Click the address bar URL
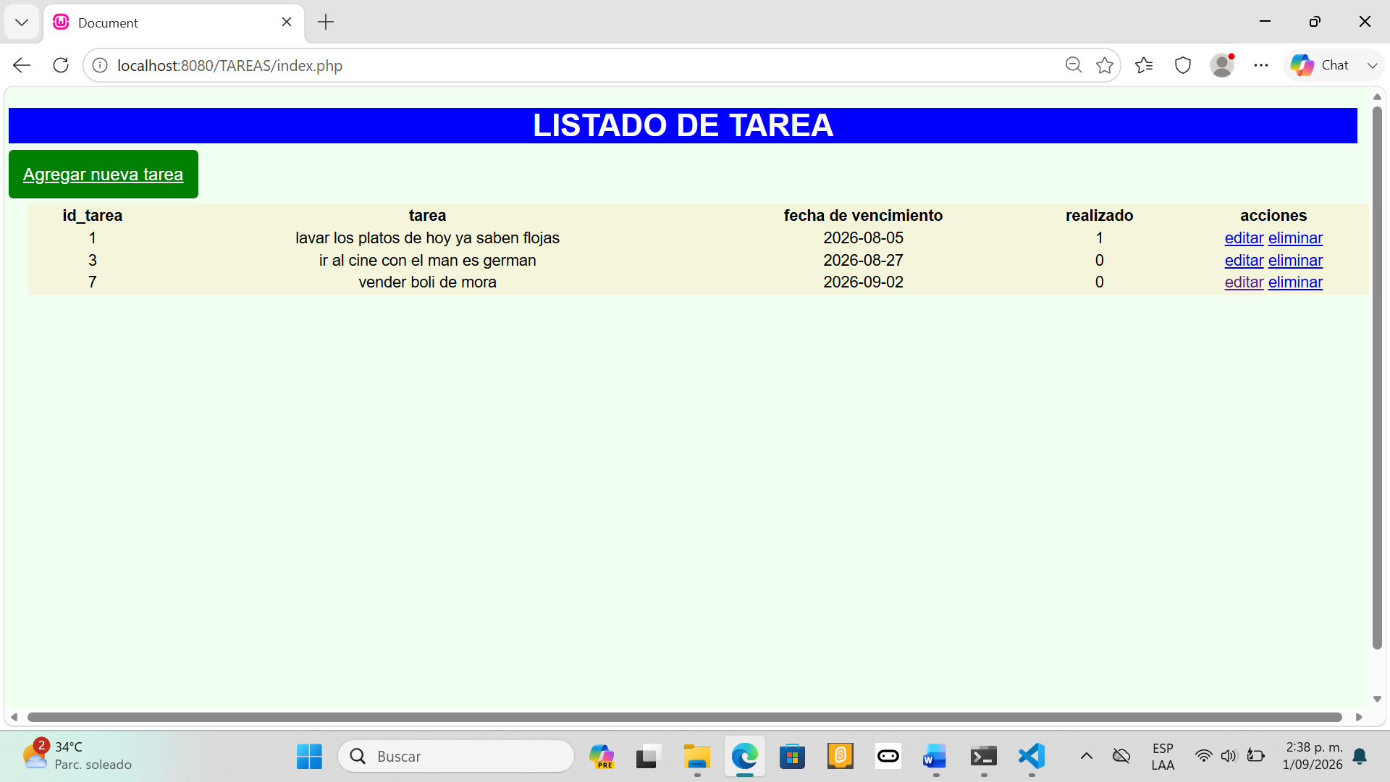1390x782 pixels. (x=229, y=66)
